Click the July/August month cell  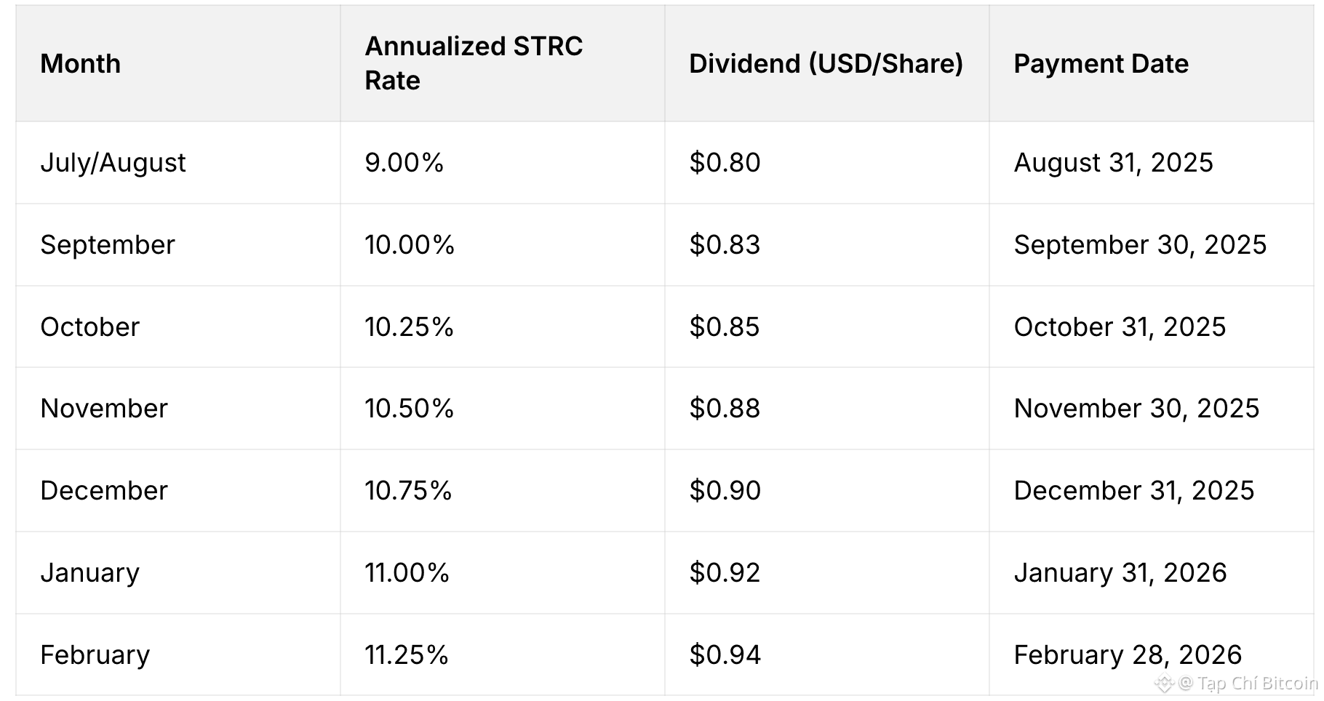[x=113, y=162]
